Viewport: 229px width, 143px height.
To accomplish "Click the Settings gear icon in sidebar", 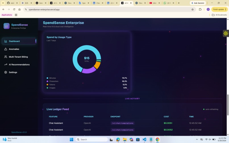I will pyautogui.click(x=6, y=72).
